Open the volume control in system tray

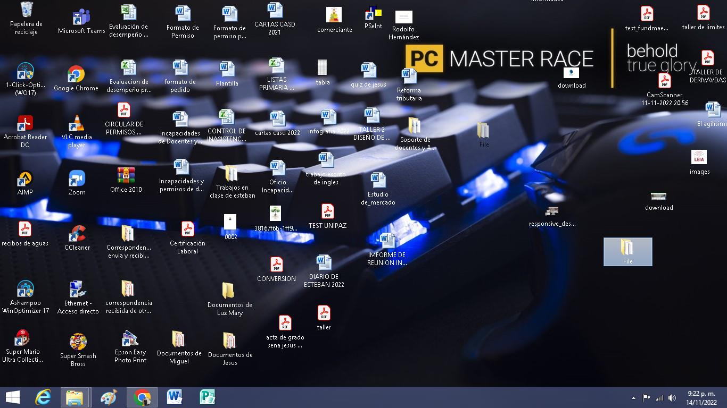point(672,398)
